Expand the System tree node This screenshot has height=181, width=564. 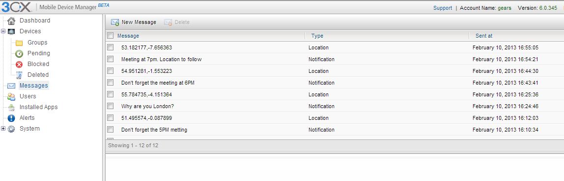point(3,129)
